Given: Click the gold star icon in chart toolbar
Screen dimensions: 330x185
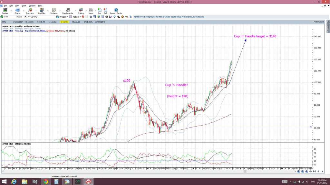Looking at the screenshot, I should click(x=122, y=17).
